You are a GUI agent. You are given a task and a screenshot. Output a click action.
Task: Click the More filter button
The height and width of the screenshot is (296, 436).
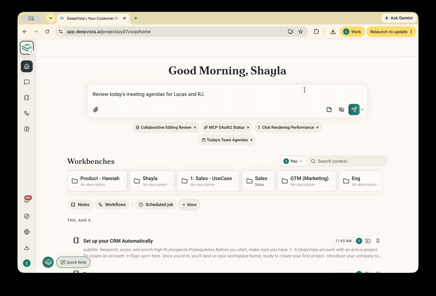(189, 204)
